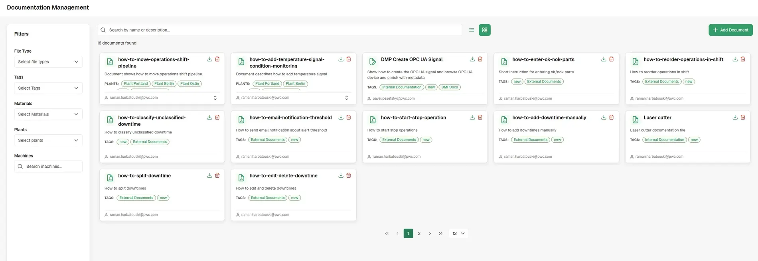758x261 pixels.
Task: Go to page 2
Action: point(419,234)
